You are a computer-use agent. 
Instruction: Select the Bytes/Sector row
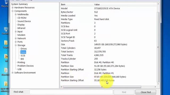tap(108, 12)
